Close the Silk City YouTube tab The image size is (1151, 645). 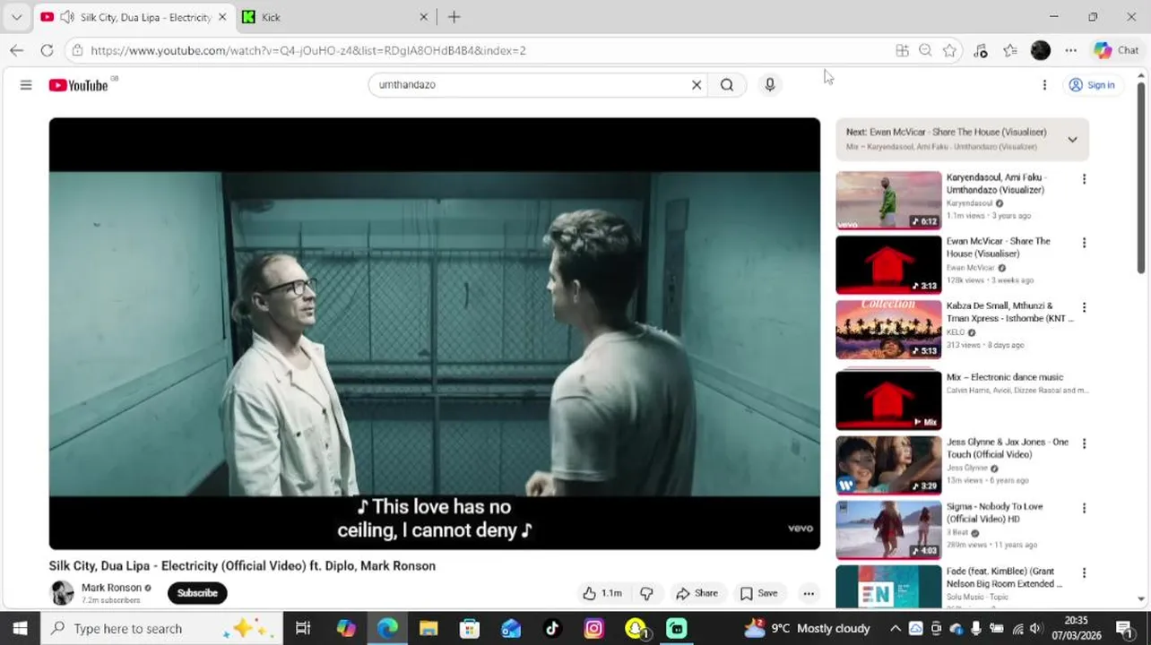(x=222, y=17)
